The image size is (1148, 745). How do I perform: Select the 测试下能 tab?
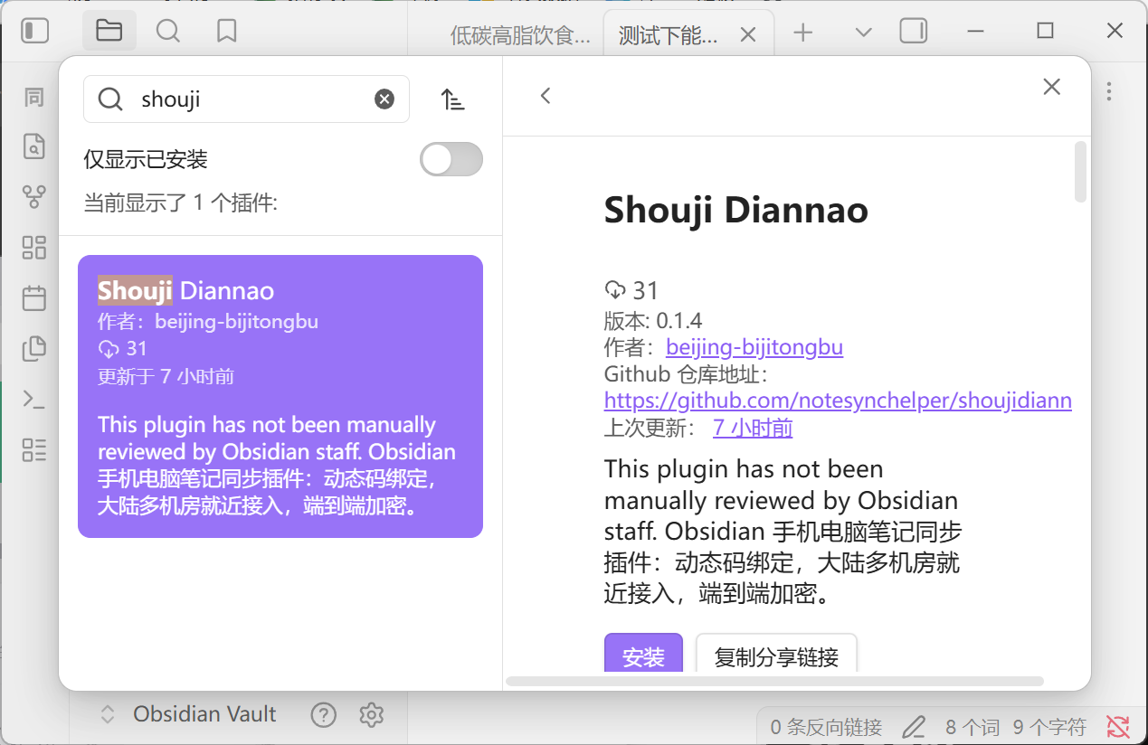tap(669, 35)
